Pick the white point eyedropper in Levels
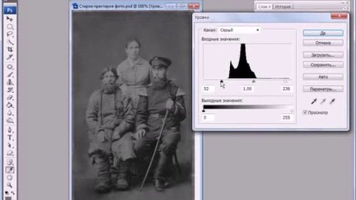356x200 pixels. pyautogui.click(x=333, y=101)
